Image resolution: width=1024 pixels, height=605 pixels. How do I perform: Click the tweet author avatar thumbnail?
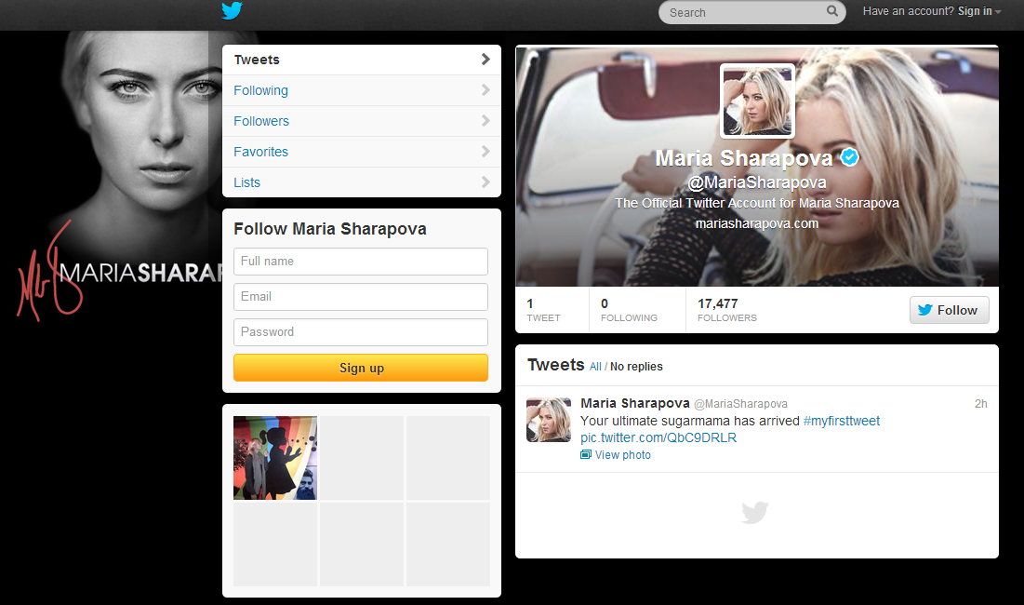pos(549,420)
